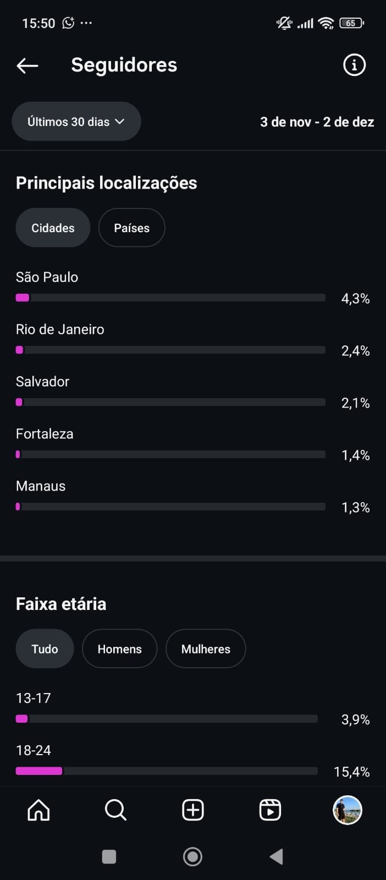
Task: Open your profile picture thumbnail
Action: tap(347, 809)
